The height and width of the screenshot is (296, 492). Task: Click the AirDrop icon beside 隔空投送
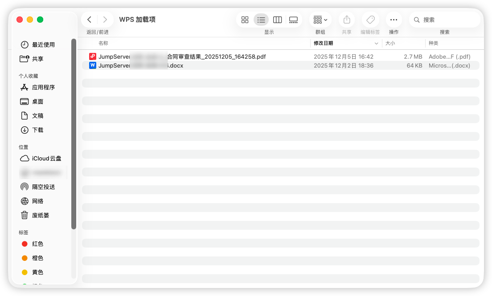coord(25,187)
